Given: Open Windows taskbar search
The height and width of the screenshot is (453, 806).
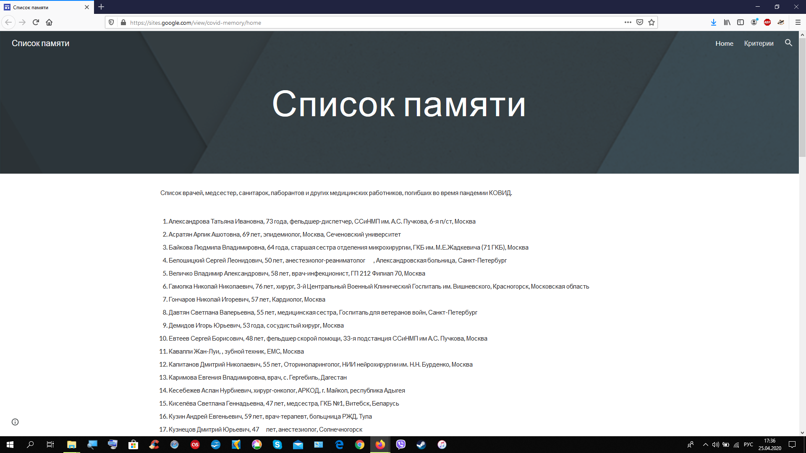Looking at the screenshot, I should (30, 445).
